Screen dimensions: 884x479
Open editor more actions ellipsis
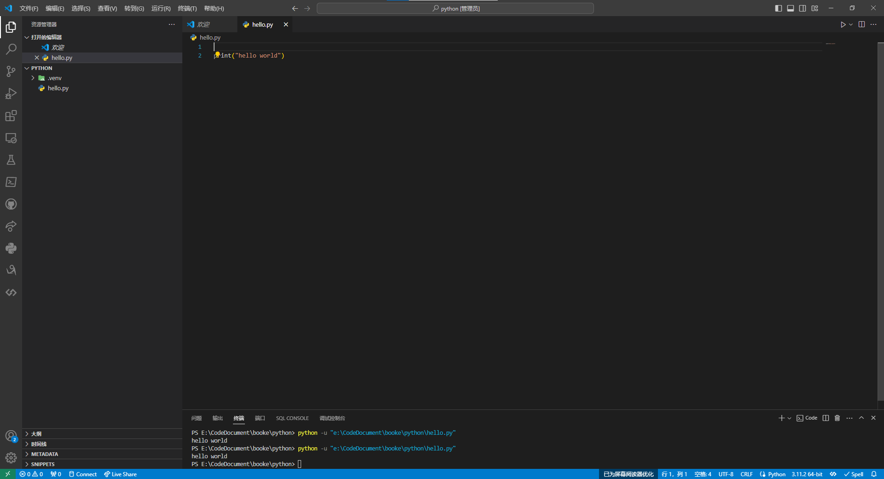873,24
